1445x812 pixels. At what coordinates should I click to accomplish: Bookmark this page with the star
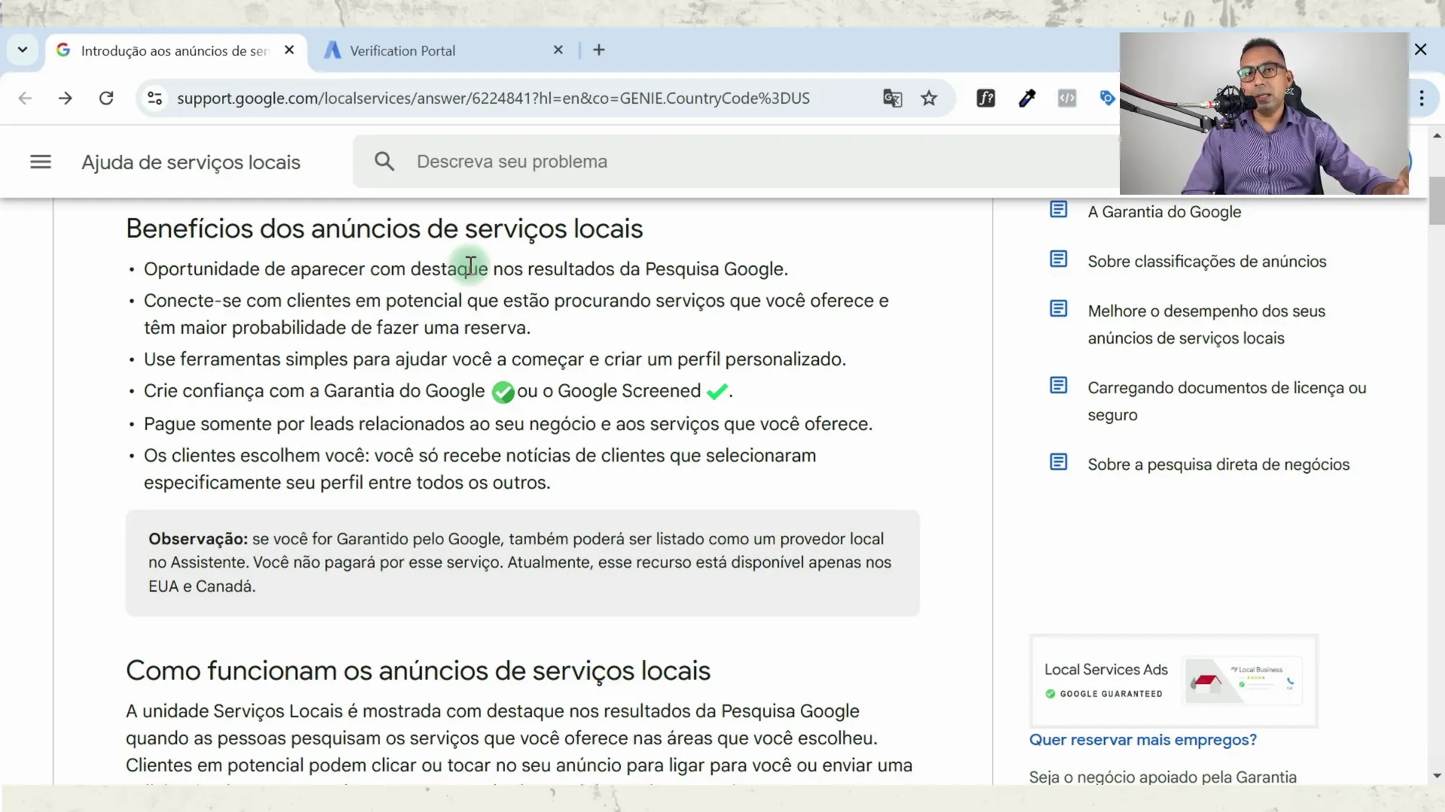tap(929, 98)
